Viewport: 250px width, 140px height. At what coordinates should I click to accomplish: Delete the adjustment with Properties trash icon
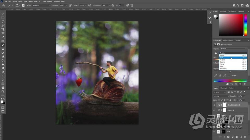[x=245, y=84]
